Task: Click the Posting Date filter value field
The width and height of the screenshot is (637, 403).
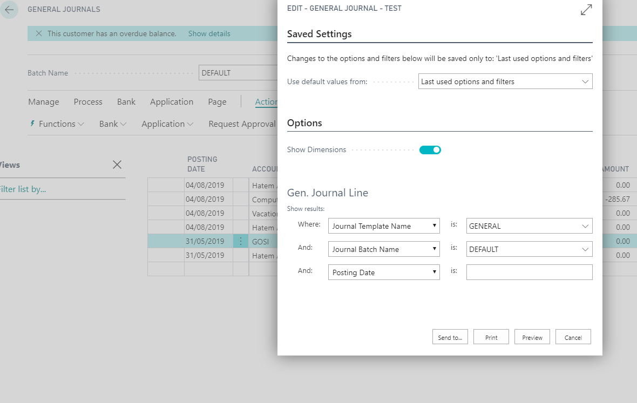Action: click(529, 272)
